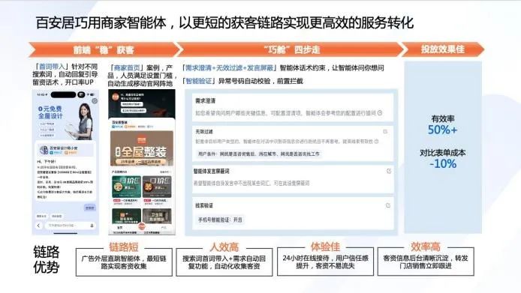Click the 有效率 label
This screenshot has width=521, height=293.
coord(443,118)
